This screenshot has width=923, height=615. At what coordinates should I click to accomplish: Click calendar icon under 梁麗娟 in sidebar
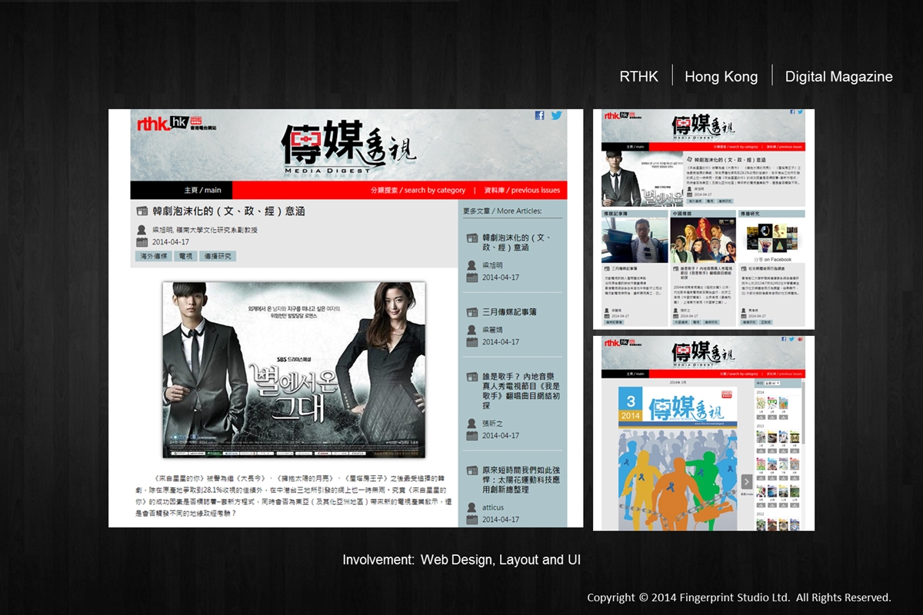point(472,342)
